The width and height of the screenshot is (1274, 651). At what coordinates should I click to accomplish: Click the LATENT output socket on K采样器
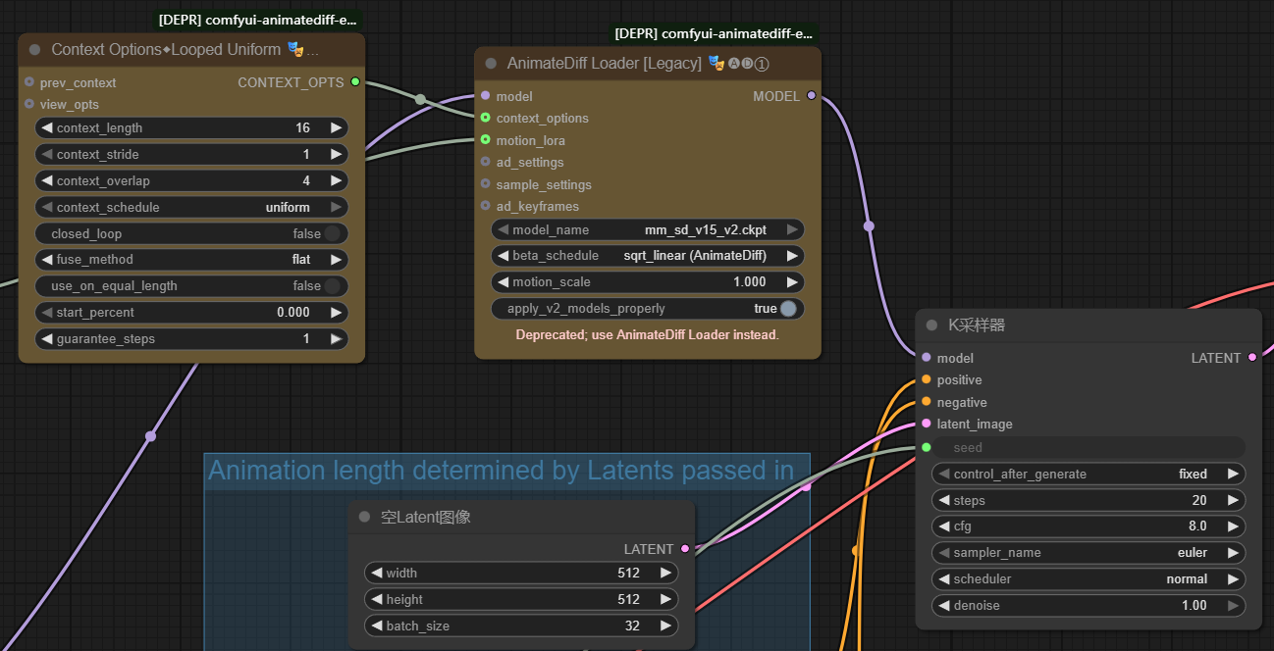coord(1251,358)
